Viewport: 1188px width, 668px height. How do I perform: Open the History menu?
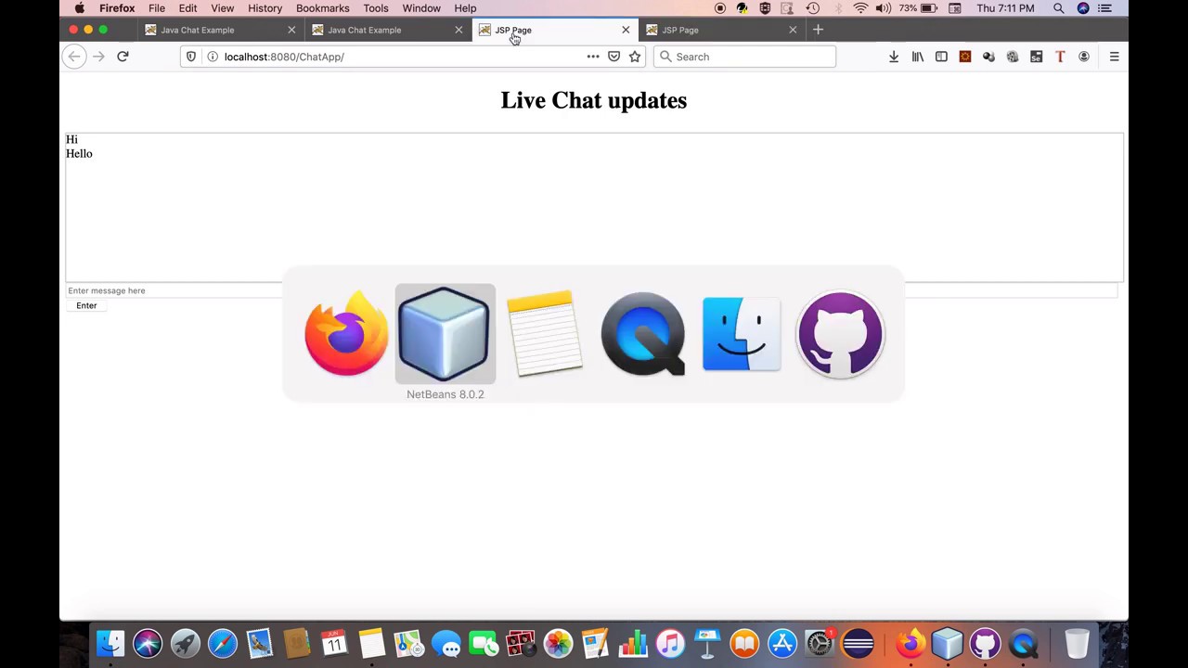[265, 8]
